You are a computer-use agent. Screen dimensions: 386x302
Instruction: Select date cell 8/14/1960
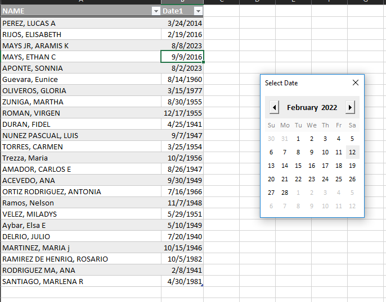pyautogui.click(x=182, y=80)
